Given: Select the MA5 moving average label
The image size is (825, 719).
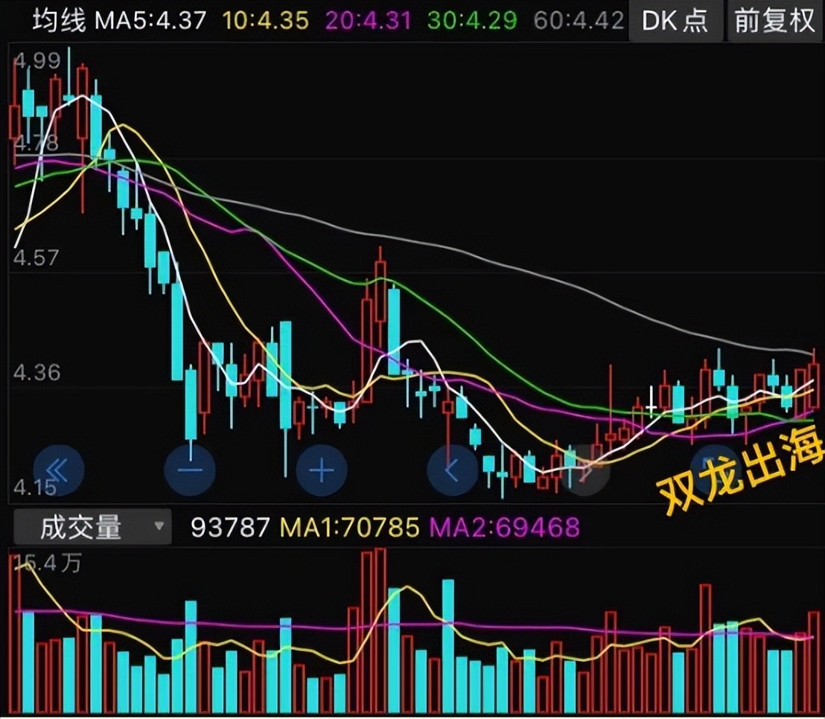Looking at the screenshot, I should click(x=150, y=21).
